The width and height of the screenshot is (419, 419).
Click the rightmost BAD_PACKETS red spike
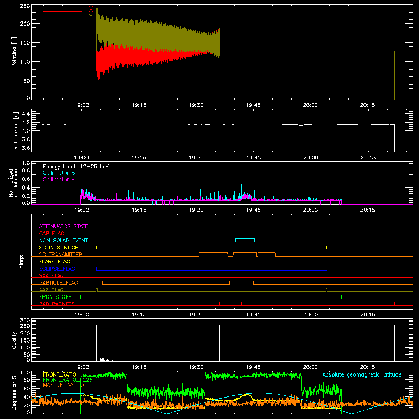[x=394, y=304]
